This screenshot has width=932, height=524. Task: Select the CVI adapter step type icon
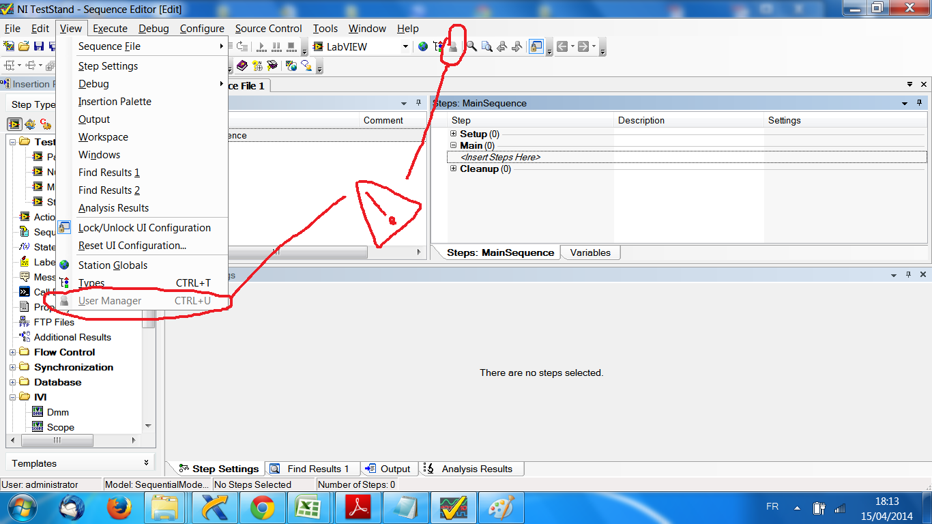[x=30, y=124]
